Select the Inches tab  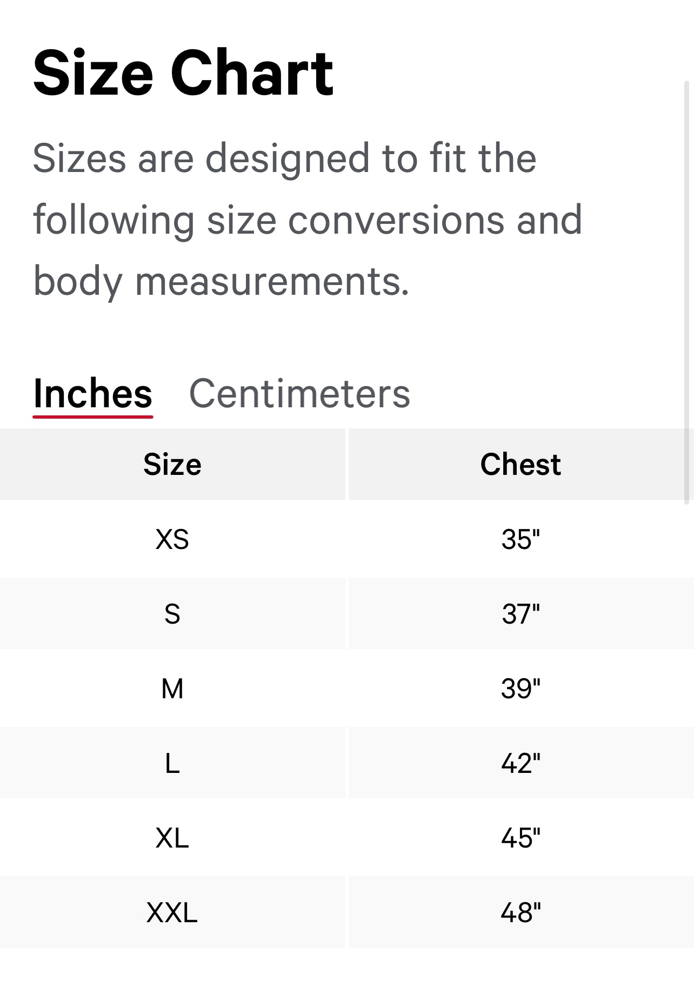[93, 394]
